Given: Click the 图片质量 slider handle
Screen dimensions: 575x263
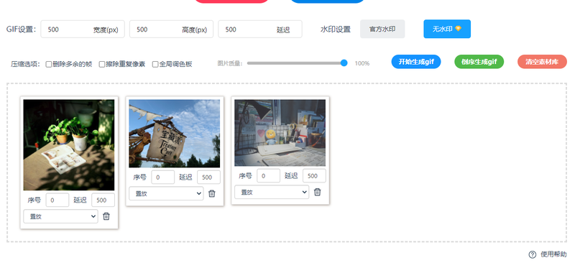Looking at the screenshot, I should click(x=344, y=63).
